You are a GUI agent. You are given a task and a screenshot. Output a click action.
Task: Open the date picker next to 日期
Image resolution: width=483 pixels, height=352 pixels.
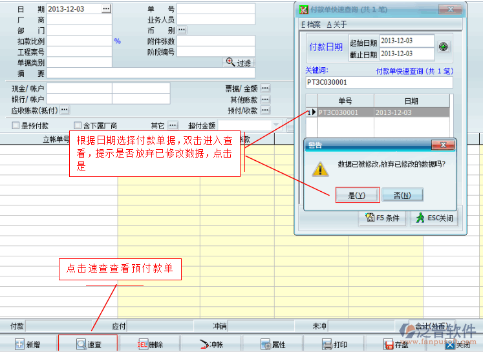[x=106, y=8]
